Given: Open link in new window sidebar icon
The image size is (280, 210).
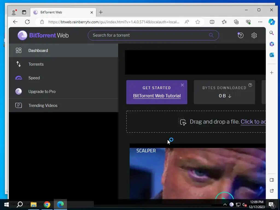Looking at the screenshot, I should coord(272,191).
